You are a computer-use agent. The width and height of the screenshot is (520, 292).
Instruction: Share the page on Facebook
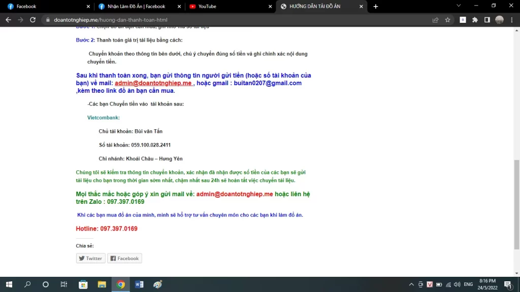[x=124, y=259]
